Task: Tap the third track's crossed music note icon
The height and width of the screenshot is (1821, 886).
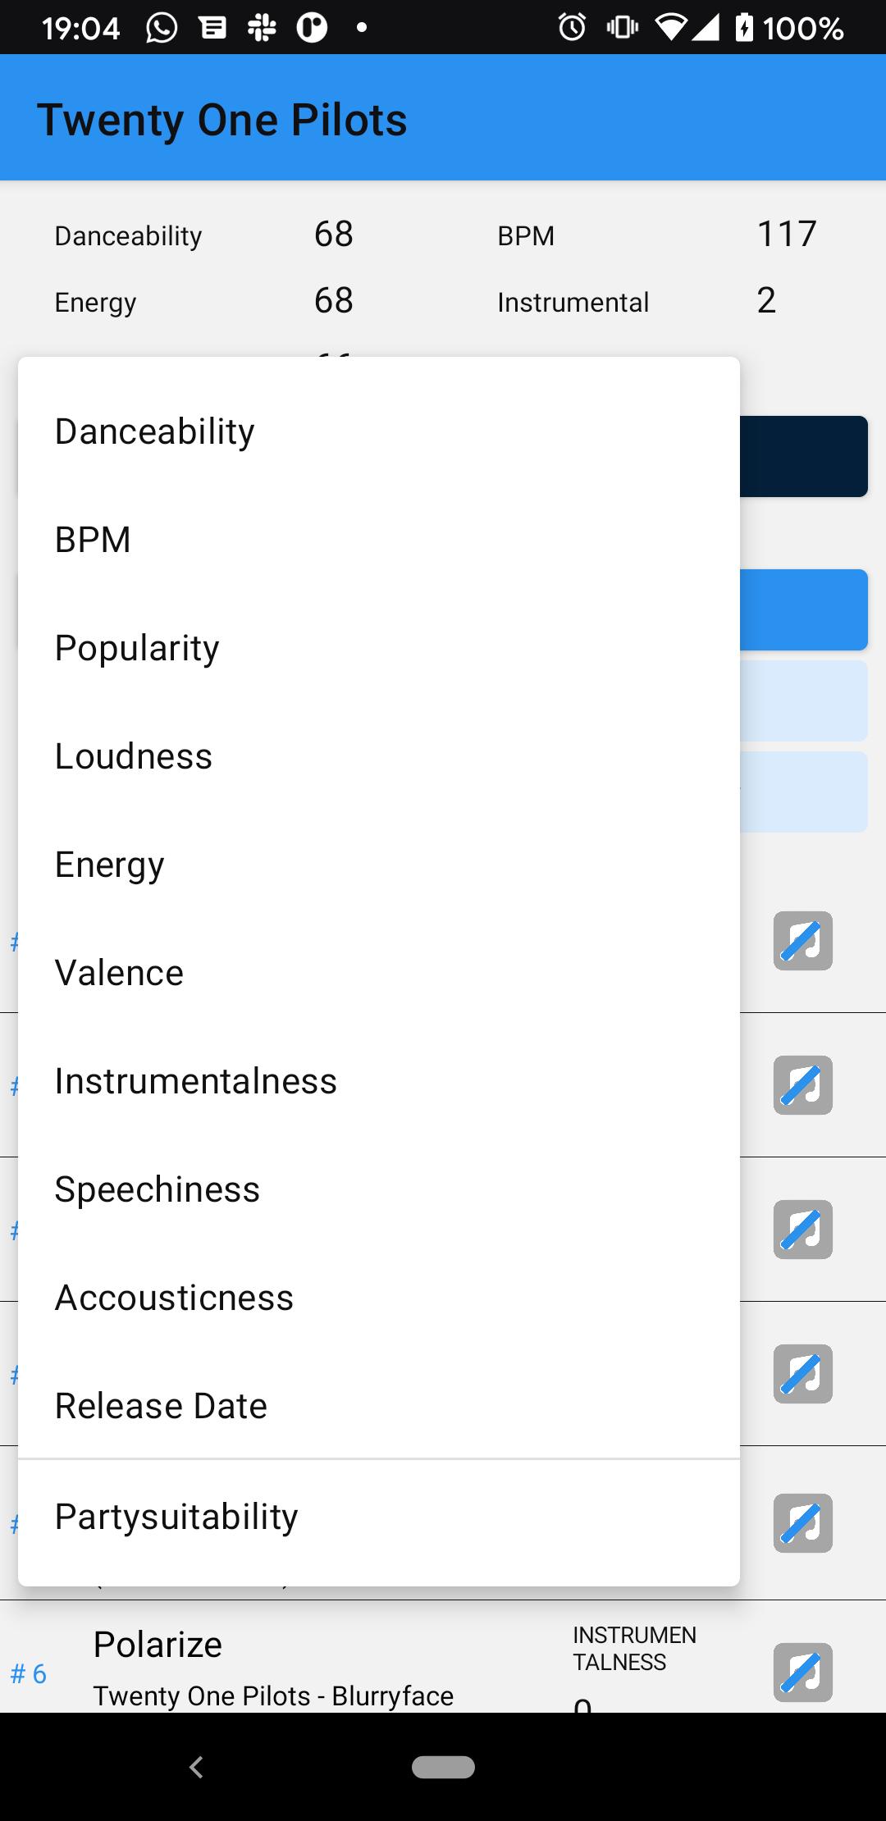Action: click(803, 1230)
